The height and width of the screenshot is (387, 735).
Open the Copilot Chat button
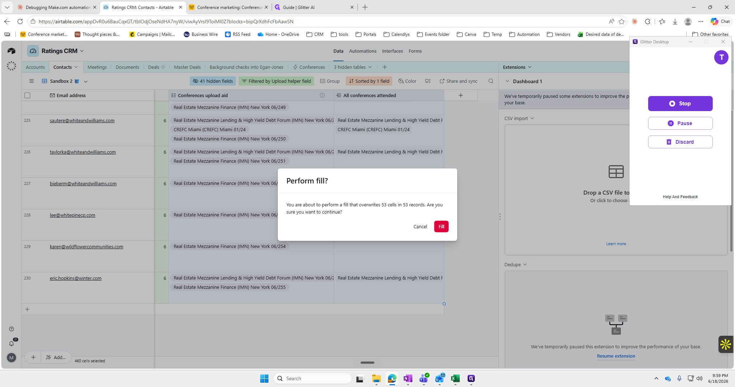pos(720,21)
